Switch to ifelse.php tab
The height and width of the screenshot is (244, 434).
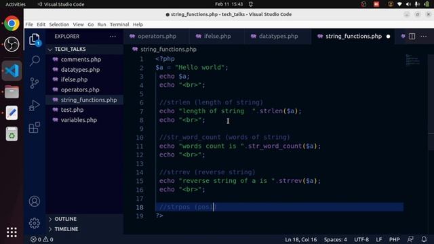tap(217, 36)
